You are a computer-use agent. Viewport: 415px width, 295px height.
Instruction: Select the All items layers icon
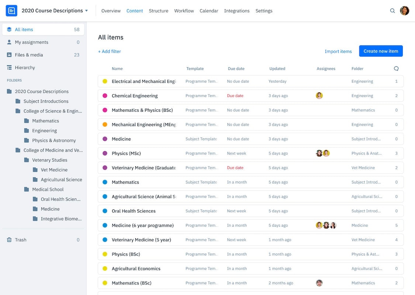tap(10, 29)
